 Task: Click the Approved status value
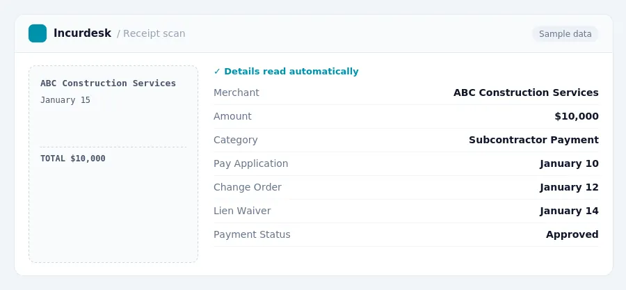point(572,234)
